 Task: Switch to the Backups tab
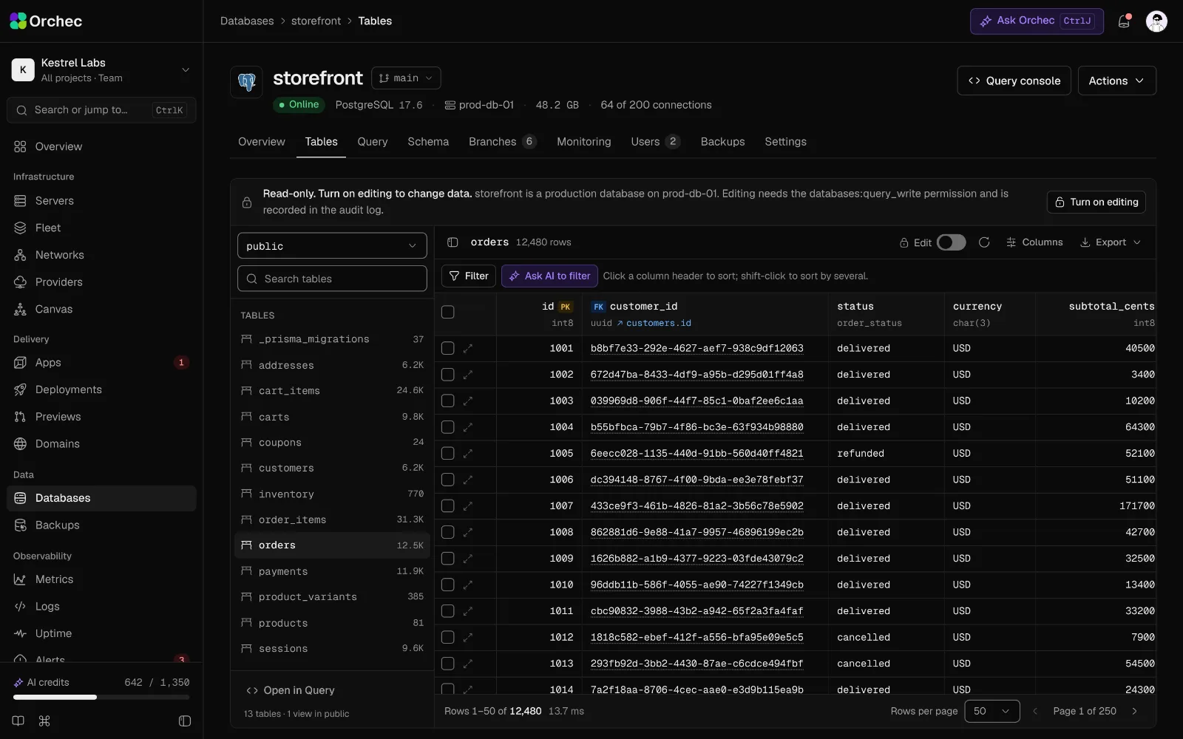click(x=722, y=142)
